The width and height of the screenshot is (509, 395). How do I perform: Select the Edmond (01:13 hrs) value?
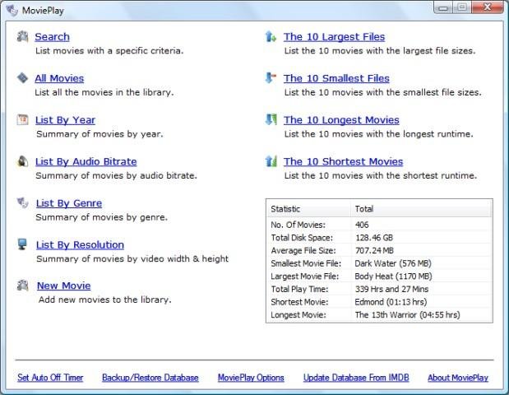[391, 302]
